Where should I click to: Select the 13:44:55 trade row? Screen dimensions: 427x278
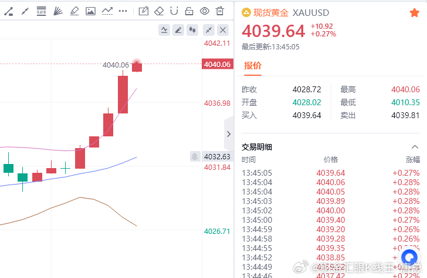[331, 248]
